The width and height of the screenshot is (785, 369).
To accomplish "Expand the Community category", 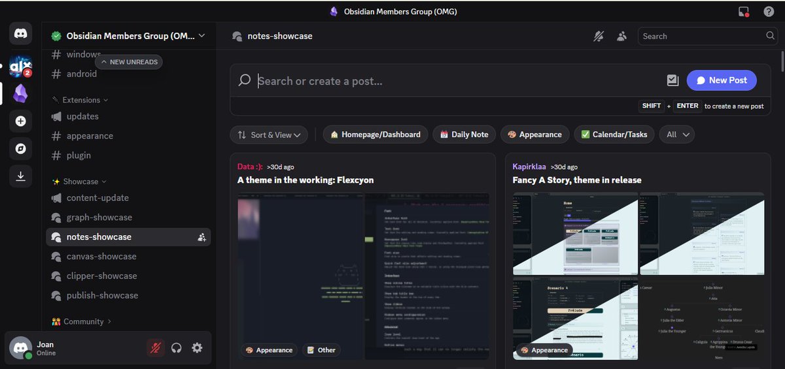I will (x=81, y=321).
